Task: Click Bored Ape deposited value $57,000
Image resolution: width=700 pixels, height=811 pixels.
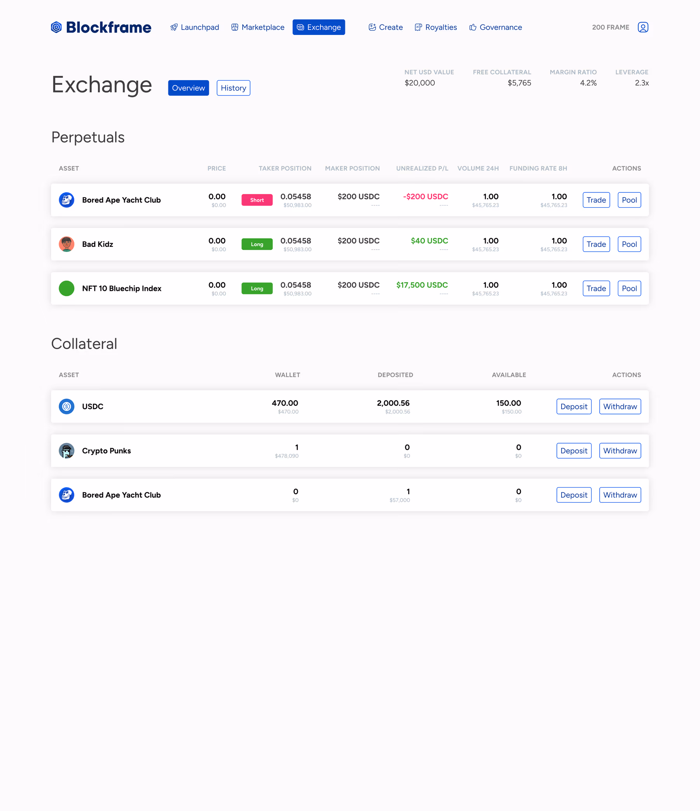Action: tap(400, 500)
